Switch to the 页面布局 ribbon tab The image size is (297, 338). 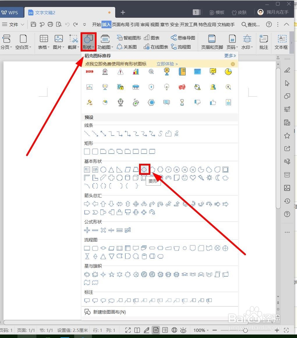coord(121,25)
